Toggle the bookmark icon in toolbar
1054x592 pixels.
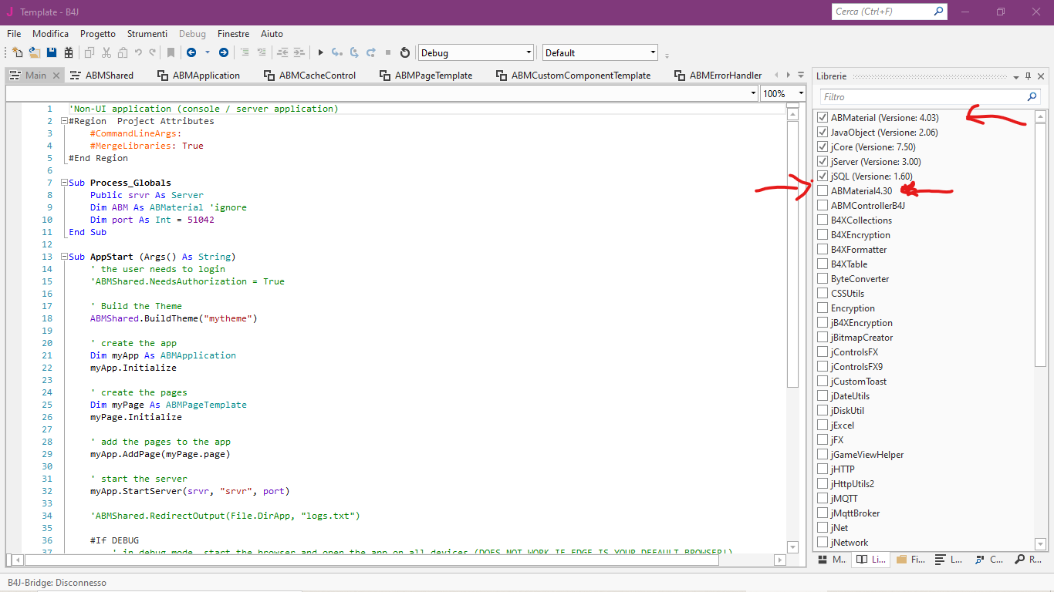(171, 52)
